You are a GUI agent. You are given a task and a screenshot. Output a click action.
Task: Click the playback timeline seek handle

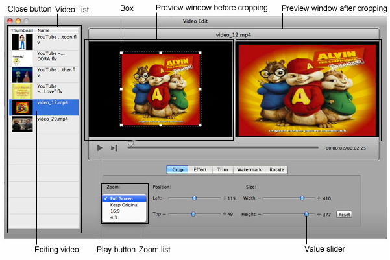[x=130, y=144]
